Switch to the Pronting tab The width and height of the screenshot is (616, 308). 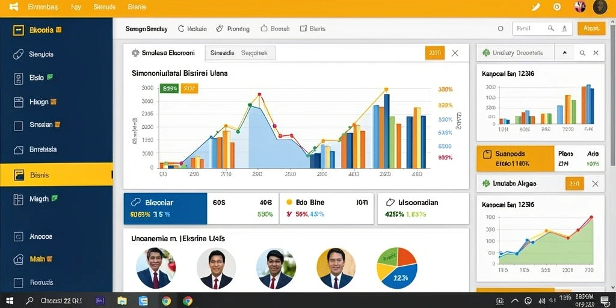pyautogui.click(x=233, y=29)
